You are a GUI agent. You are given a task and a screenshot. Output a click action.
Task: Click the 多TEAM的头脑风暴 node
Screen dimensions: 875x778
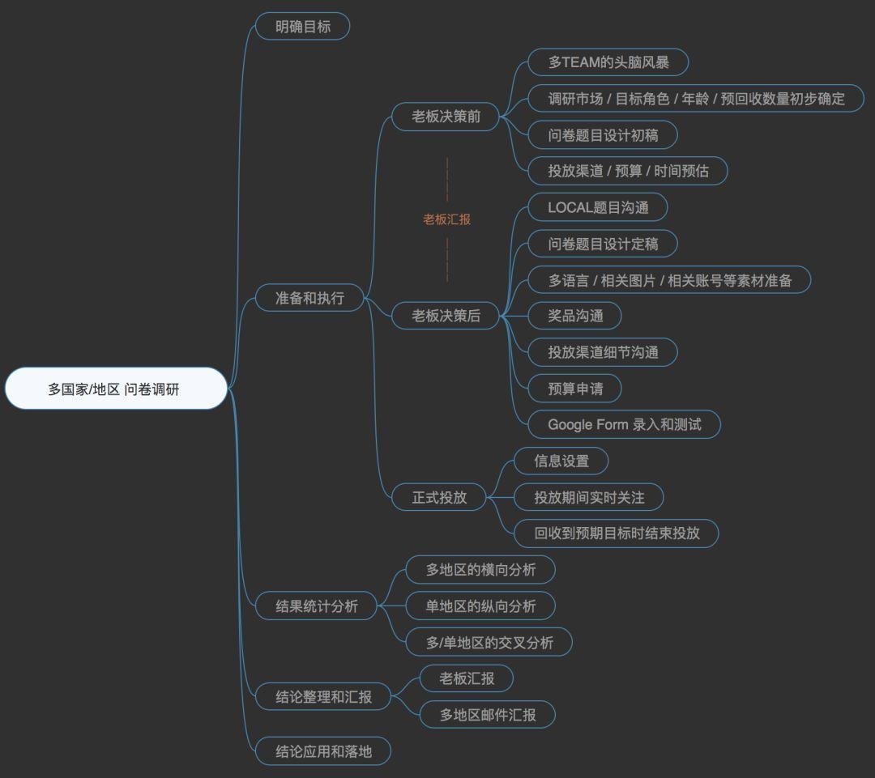point(608,62)
